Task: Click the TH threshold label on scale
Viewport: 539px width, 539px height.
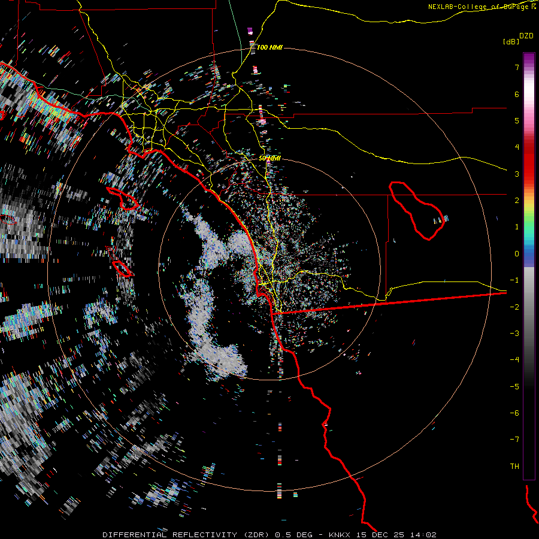Action: pos(514,466)
